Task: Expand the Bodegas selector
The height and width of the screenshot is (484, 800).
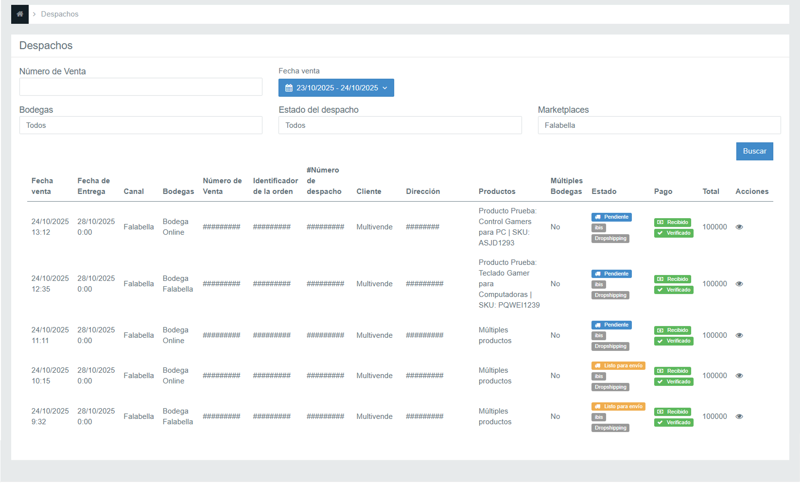Action: 140,125
